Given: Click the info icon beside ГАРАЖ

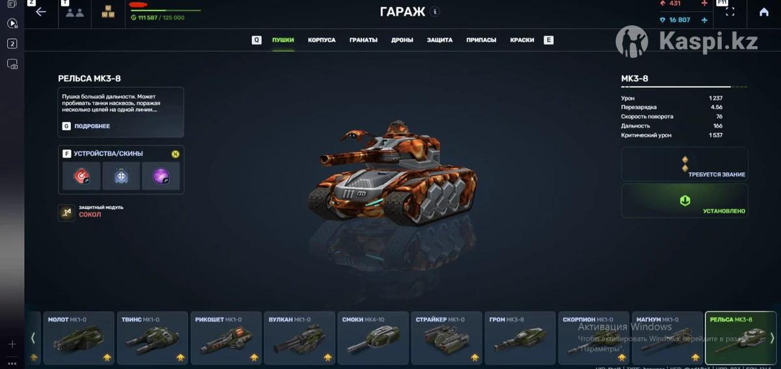Looking at the screenshot, I should pos(435,12).
